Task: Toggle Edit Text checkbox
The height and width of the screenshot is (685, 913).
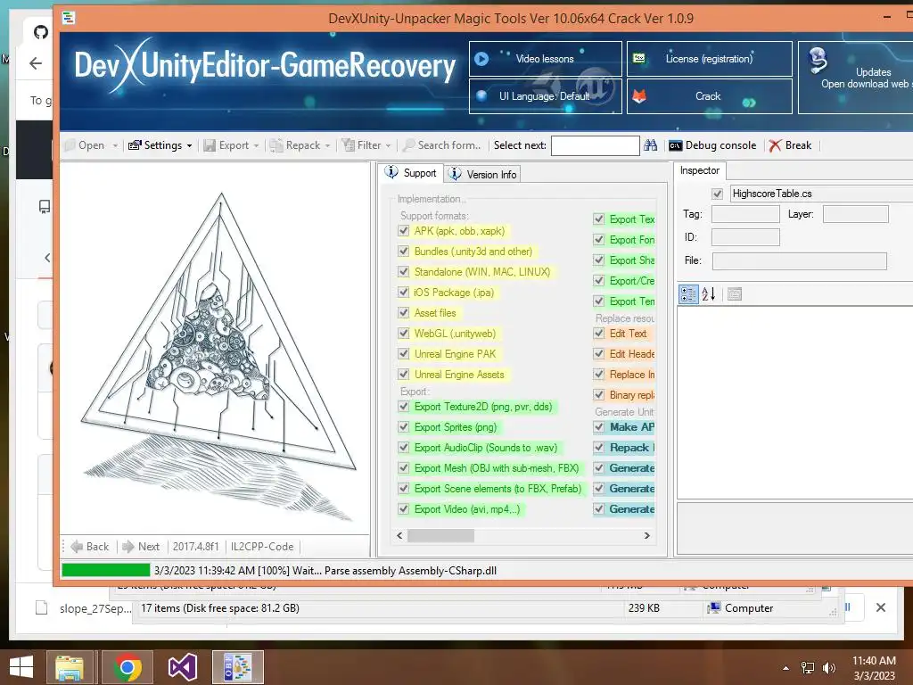Action: tap(598, 334)
